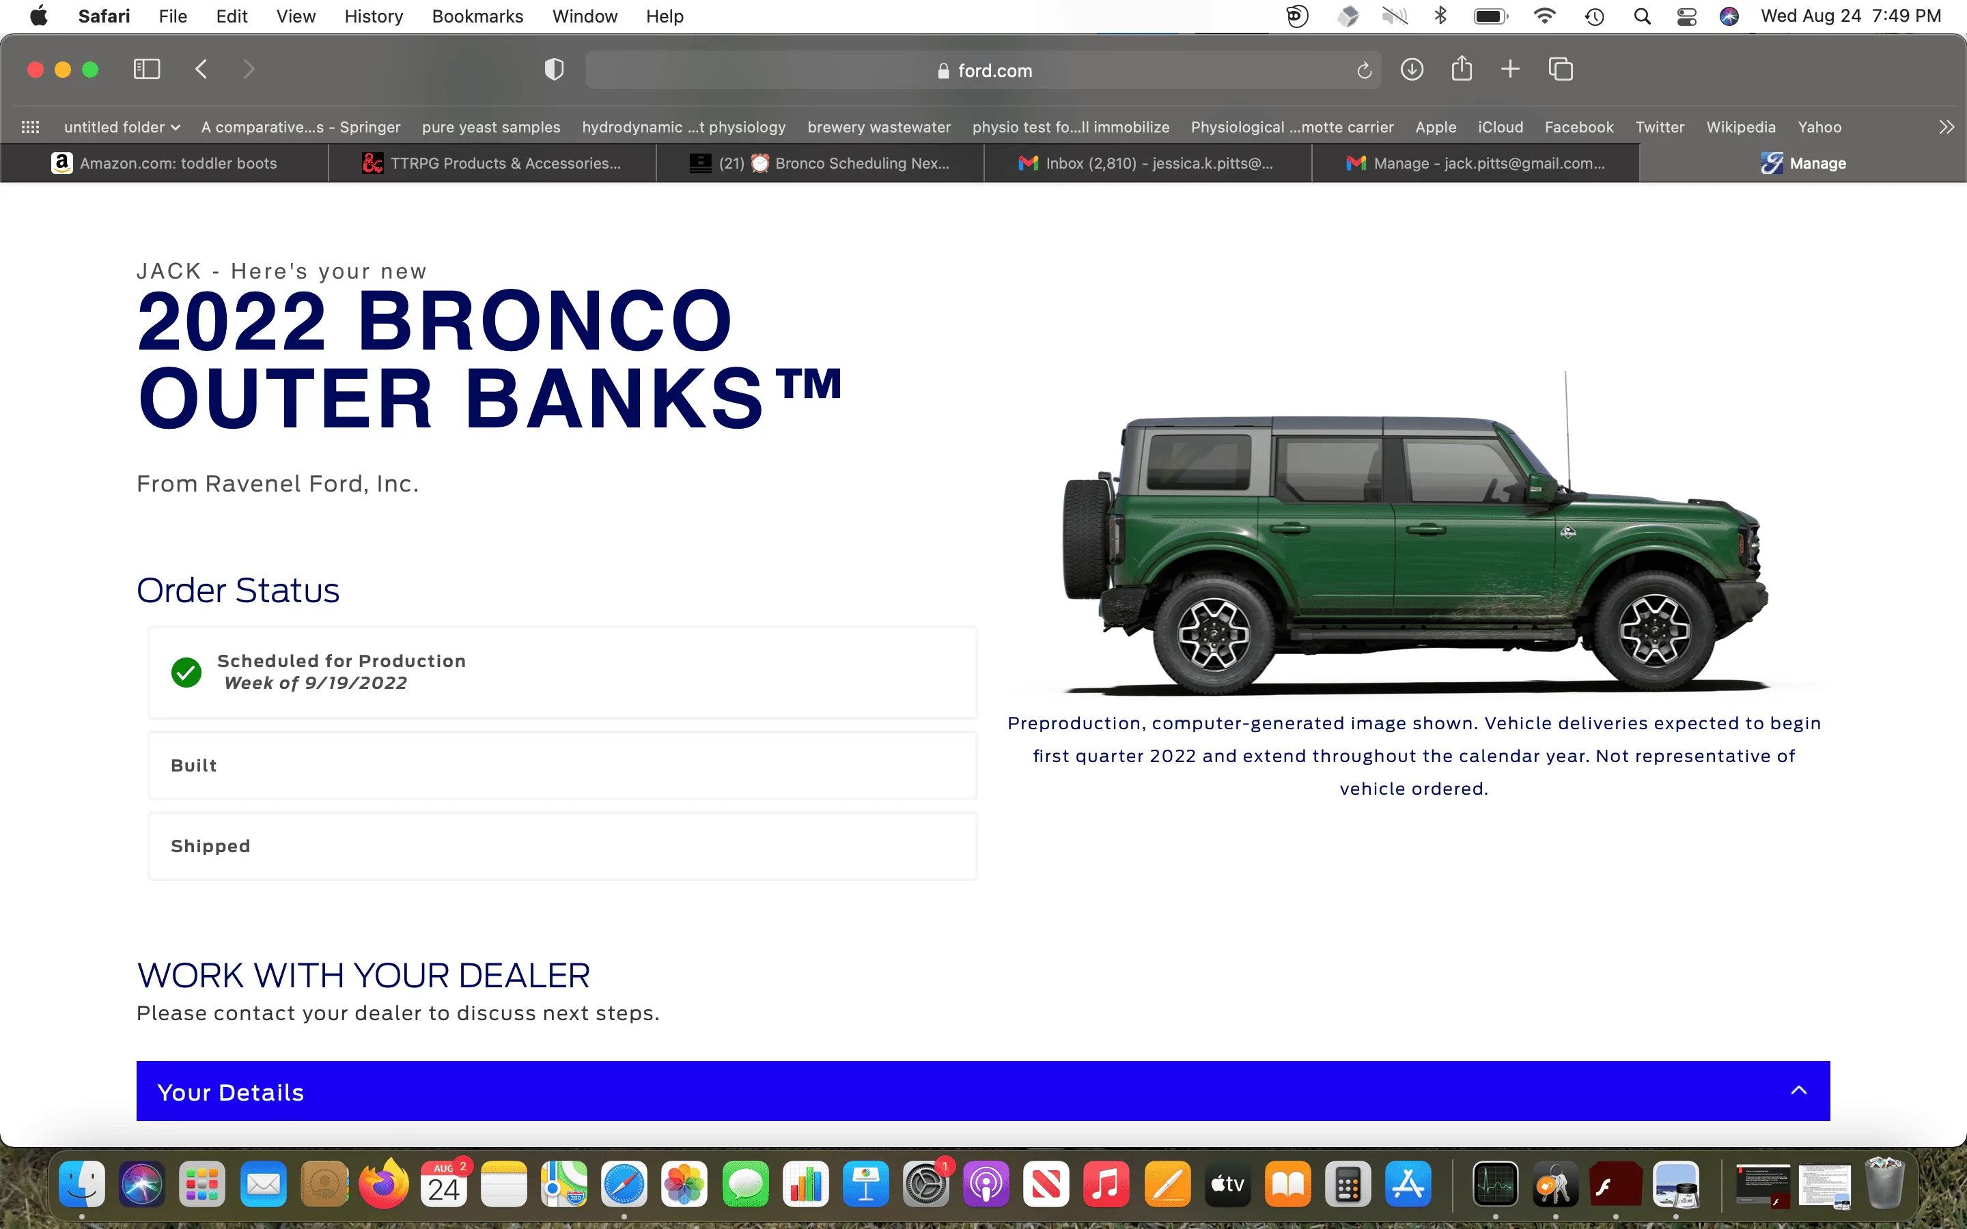Viewport: 1967px width, 1229px height.
Task: Toggle the Safari sidebar
Action: (x=146, y=69)
